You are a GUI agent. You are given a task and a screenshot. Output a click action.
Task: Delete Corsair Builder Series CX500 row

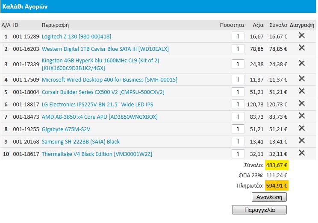point(302,91)
